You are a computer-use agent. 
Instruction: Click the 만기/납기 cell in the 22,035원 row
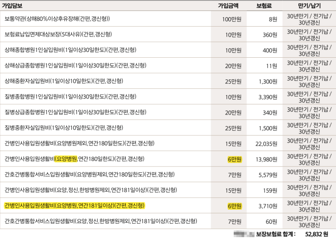coord(309,143)
